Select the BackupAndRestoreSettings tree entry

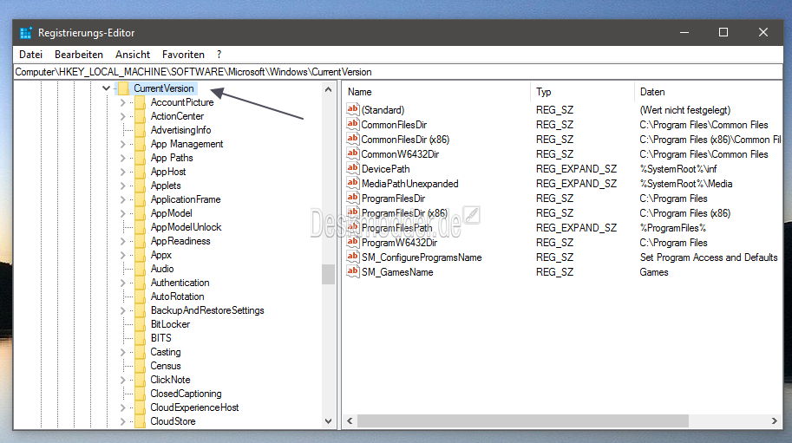coord(207,310)
